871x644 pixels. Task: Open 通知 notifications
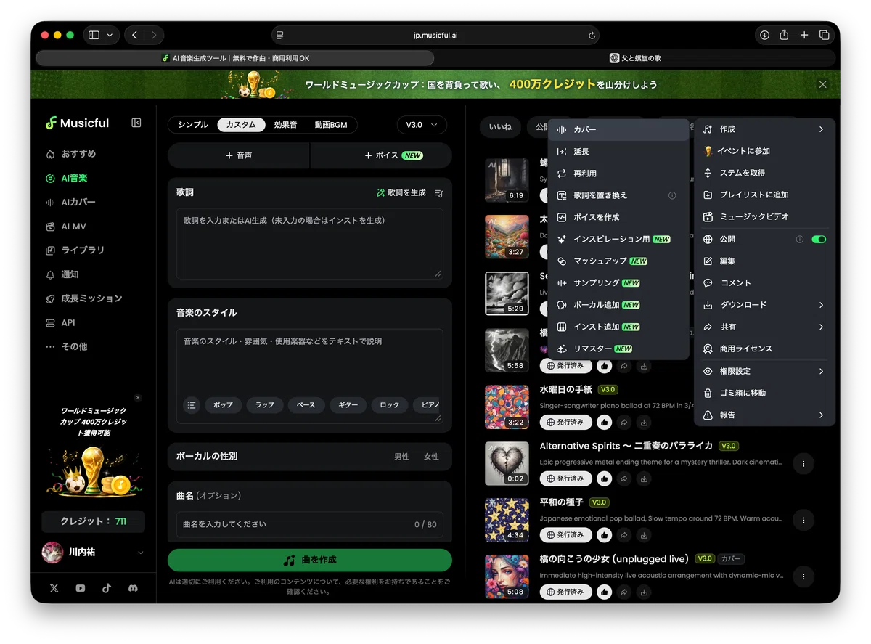(70, 274)
